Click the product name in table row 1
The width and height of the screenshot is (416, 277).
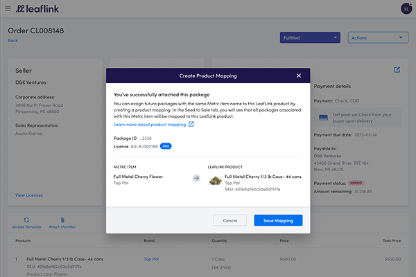[x=65, y=259]
